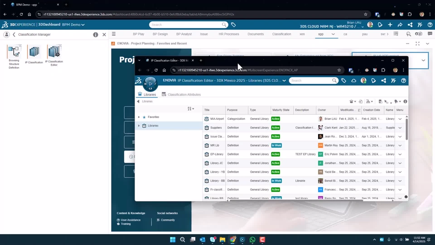Open the 3DDashboard hamburger menu
Screen dimensions: 435x245
click(x=114, y=34)
